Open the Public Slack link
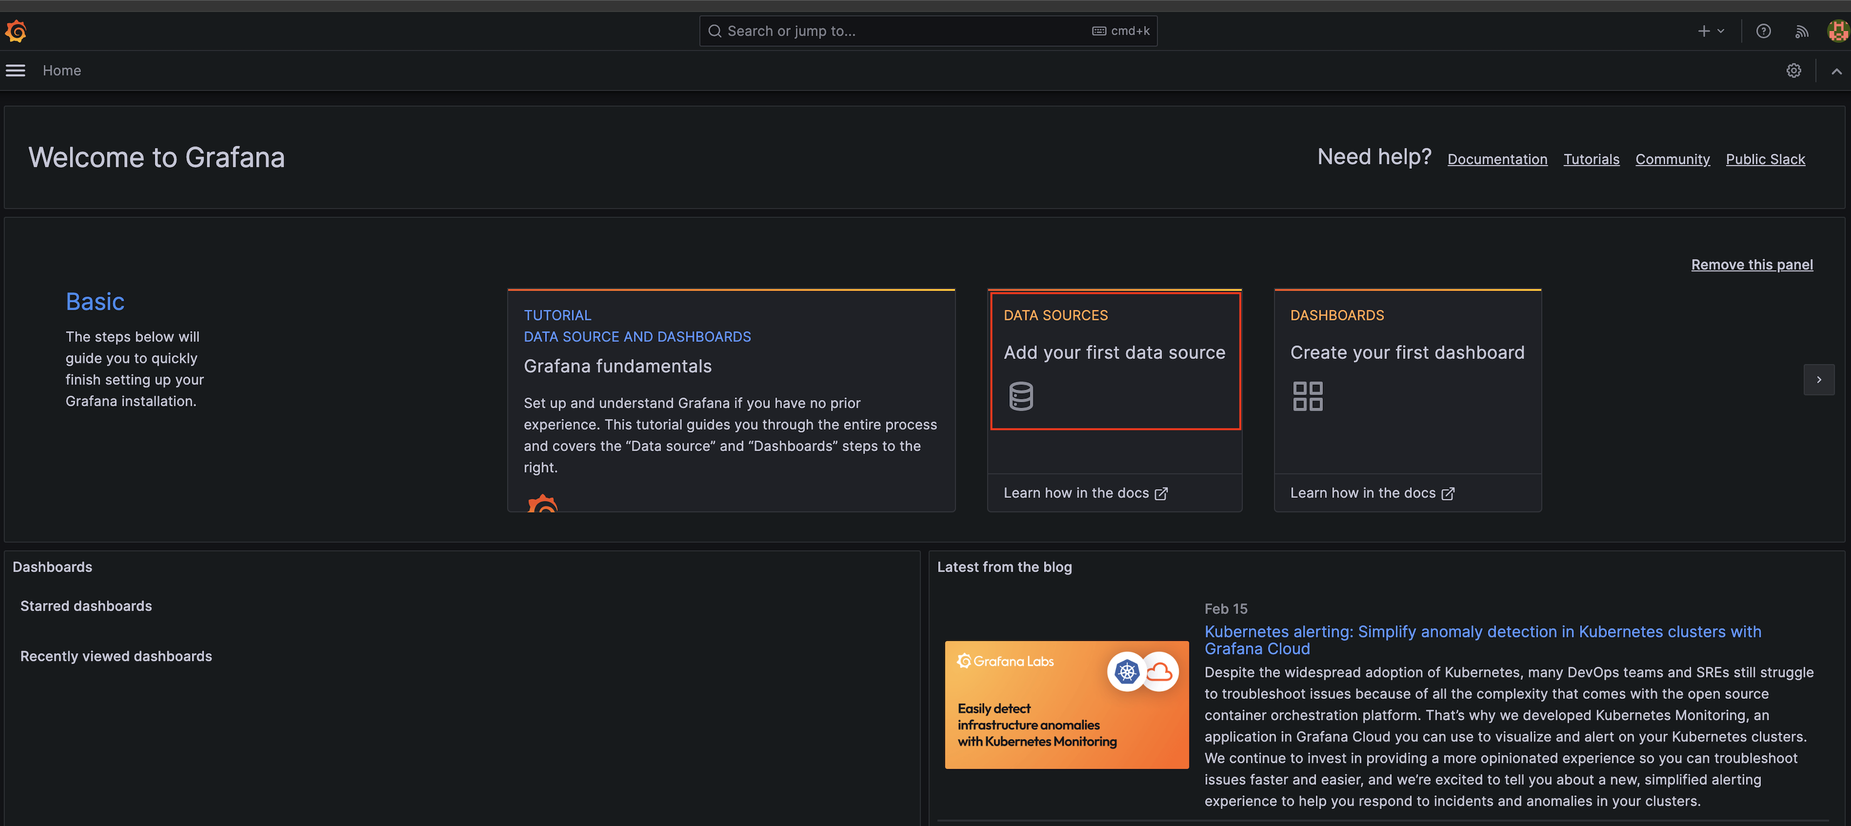 1765,159
